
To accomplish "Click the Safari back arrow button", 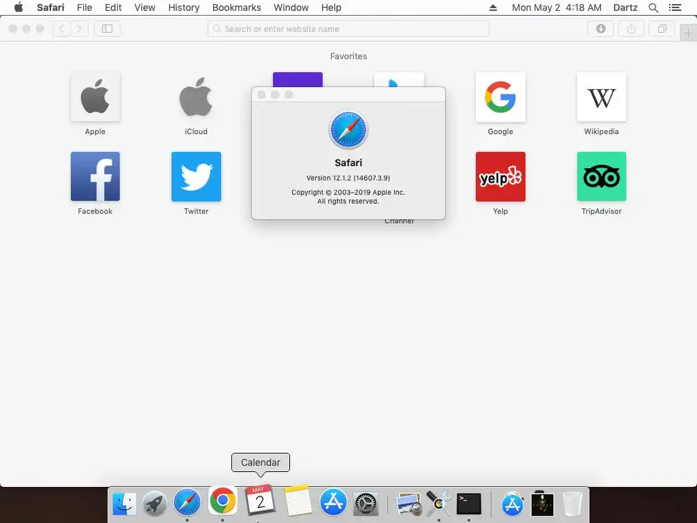I will point(62,29).
